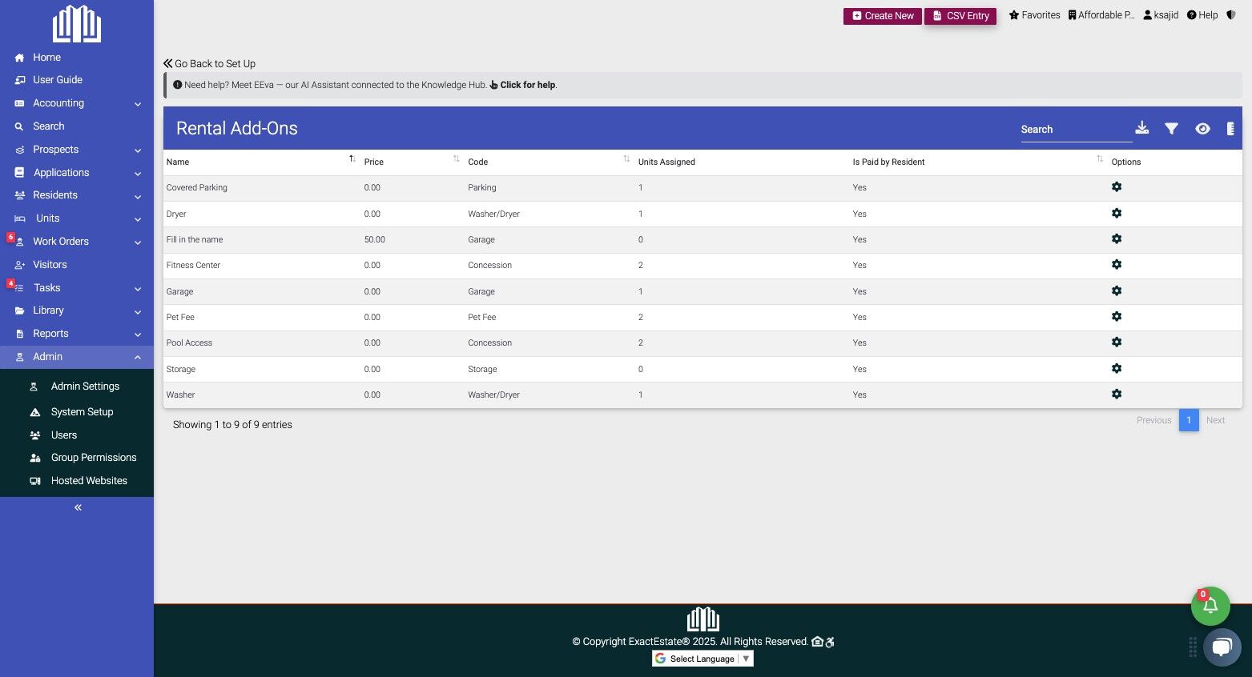The width and height of the screenshot is (1252, 677).
Task: Open options gear for Pet Fee
Action: [x=1117, y=317]
